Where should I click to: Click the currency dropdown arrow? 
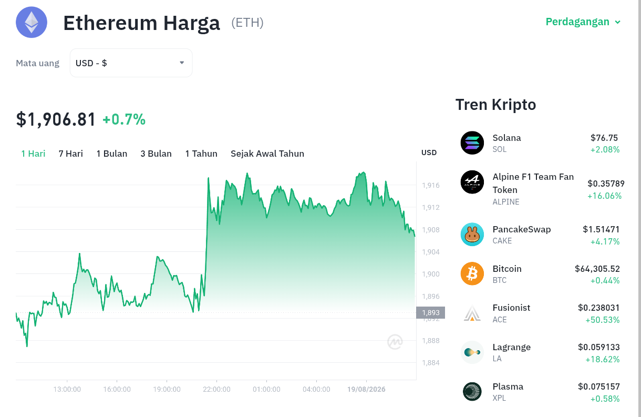coord(182,63)
